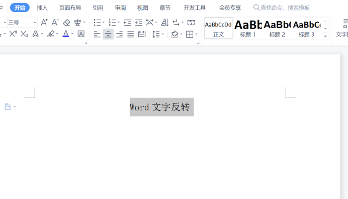Justify paragraph text
348x199 pixels.
tap(131, 34)
